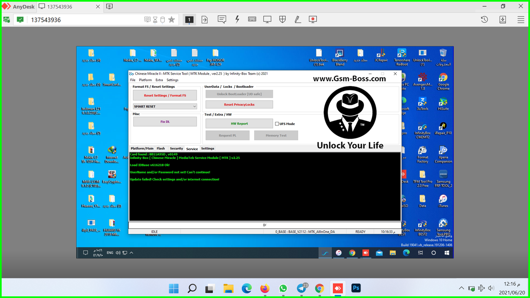Open Photoshop from the local taskbar
The width and height of the screenshot is (530, 298).
click(x=356, y=288)
